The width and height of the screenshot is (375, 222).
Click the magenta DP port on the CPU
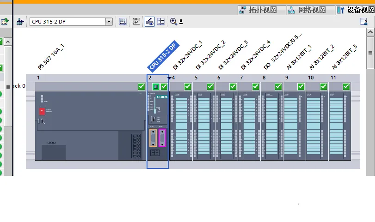pyautogui.click(x=162, y=138)
